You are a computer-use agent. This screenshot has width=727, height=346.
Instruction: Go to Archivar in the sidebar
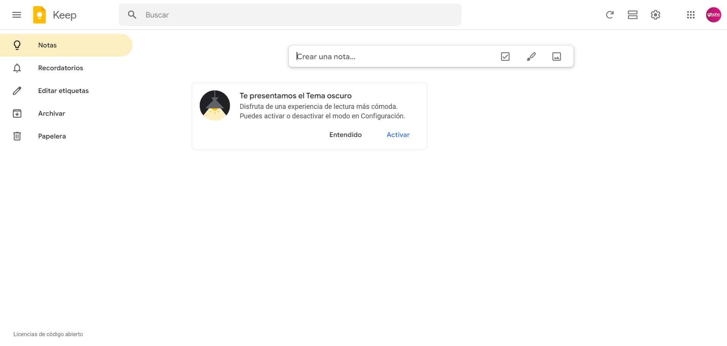(66, 113)
